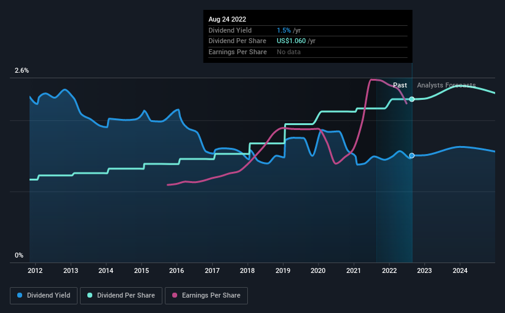Select the Dividend Per Share data point marker
This screenshot has height=313, width=505.
coord(412,99)
